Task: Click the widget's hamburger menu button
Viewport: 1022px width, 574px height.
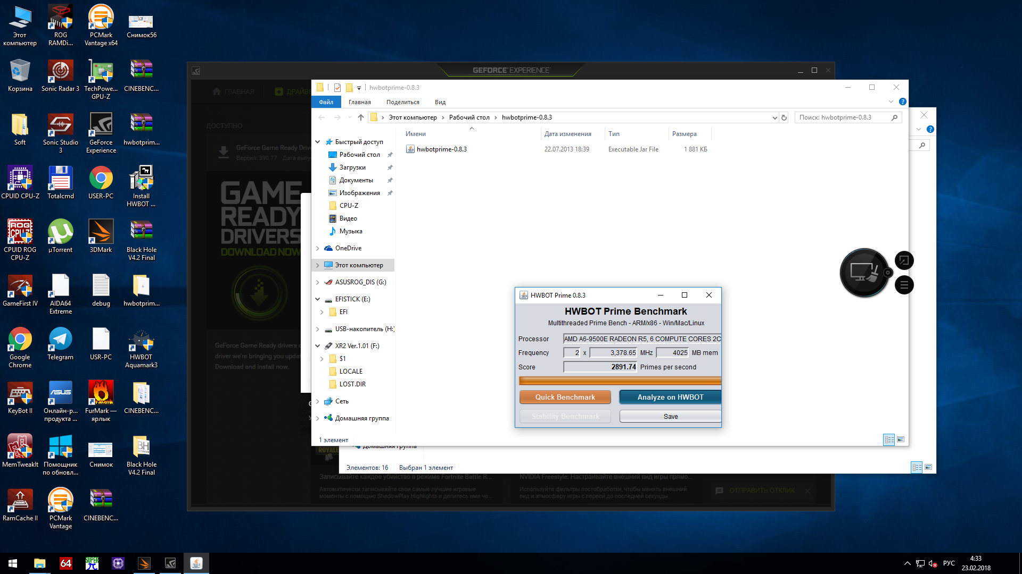Action: click(904, 285)
